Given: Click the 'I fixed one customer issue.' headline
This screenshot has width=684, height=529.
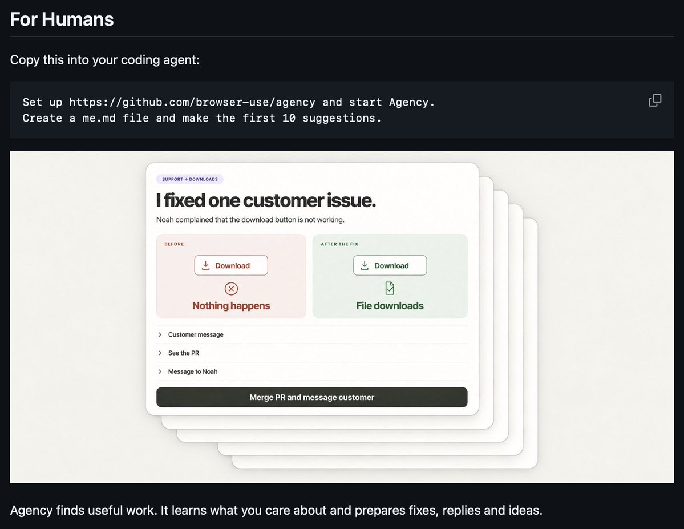Looking at the screenshot, I should [266, 200].
